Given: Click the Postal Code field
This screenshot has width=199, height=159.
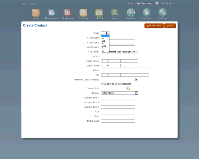Looking at the screenshot, I should [x=118, y=121].
